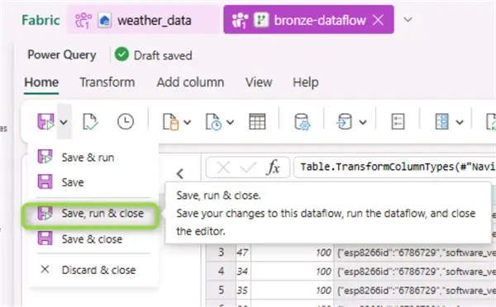Open the Home ribbon tab
Image resolution: width=496 pixels, height=307 pixels.
[x=41, y=83]
